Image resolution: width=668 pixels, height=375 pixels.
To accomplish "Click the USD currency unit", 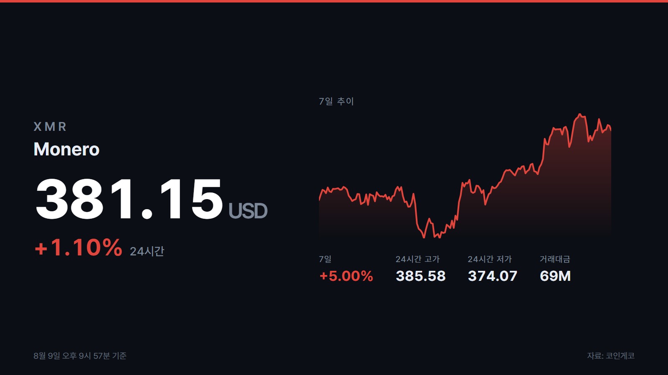I will 248,211.
